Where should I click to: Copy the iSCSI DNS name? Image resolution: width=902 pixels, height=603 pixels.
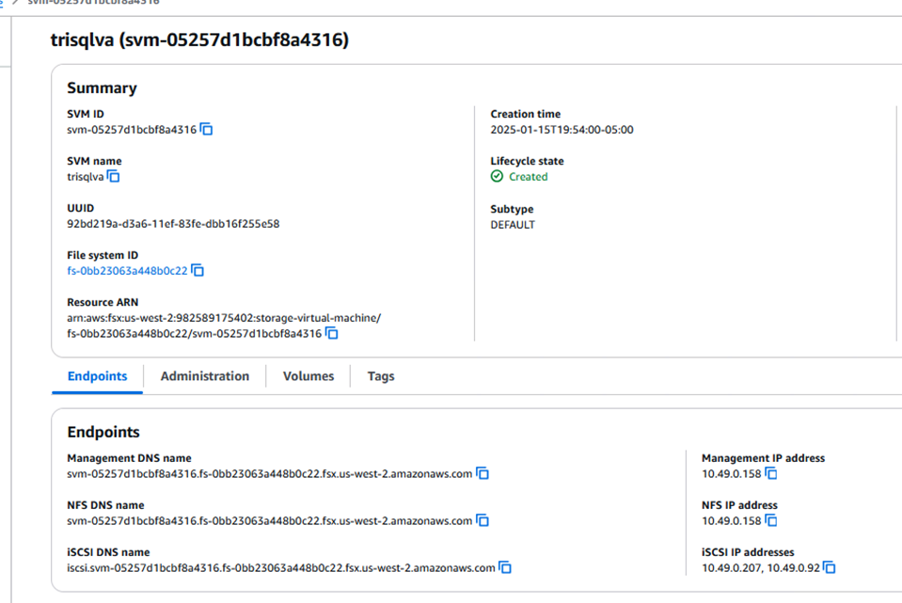(505, 568)
